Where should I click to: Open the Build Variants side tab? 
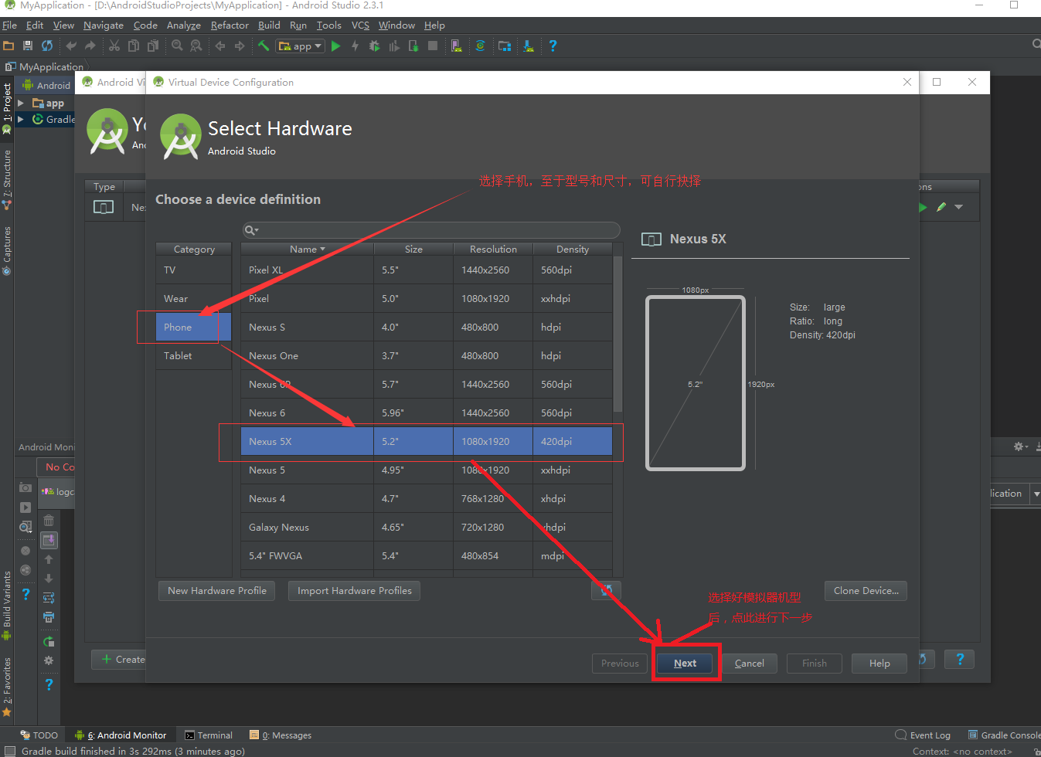(x=7, y=606)
